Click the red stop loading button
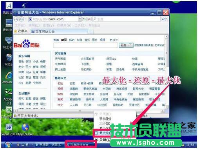Screen dimensions: 199x149 (89, 19)
